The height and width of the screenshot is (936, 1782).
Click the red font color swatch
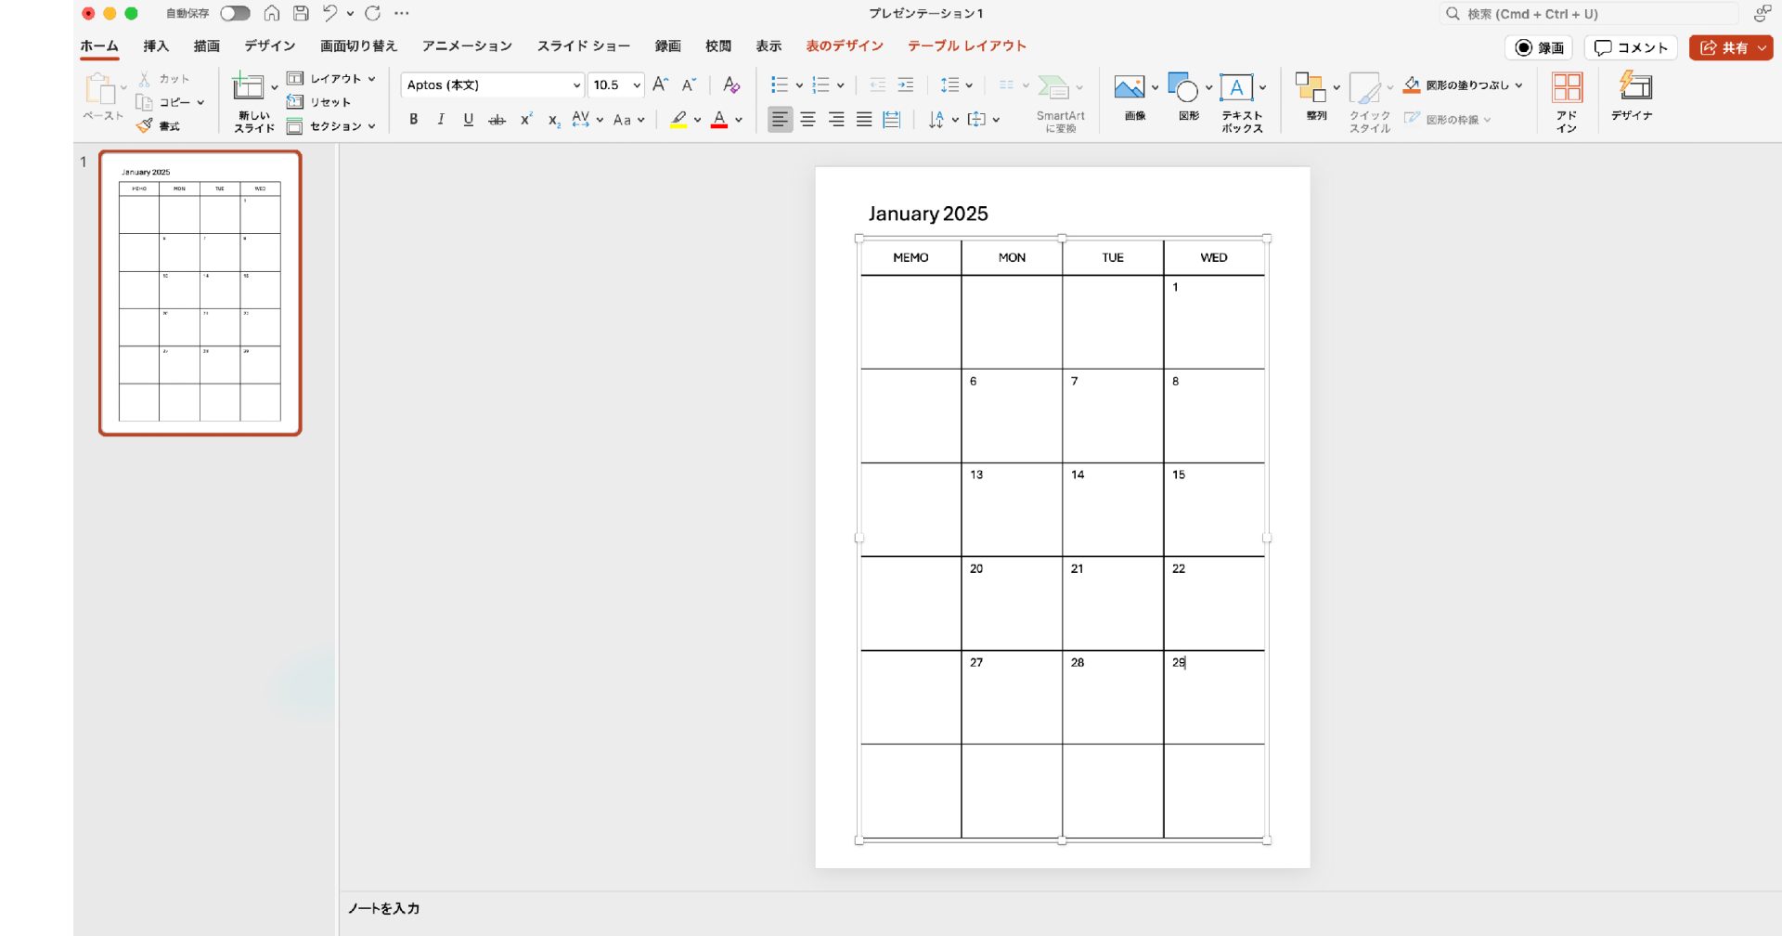point(719,119)
